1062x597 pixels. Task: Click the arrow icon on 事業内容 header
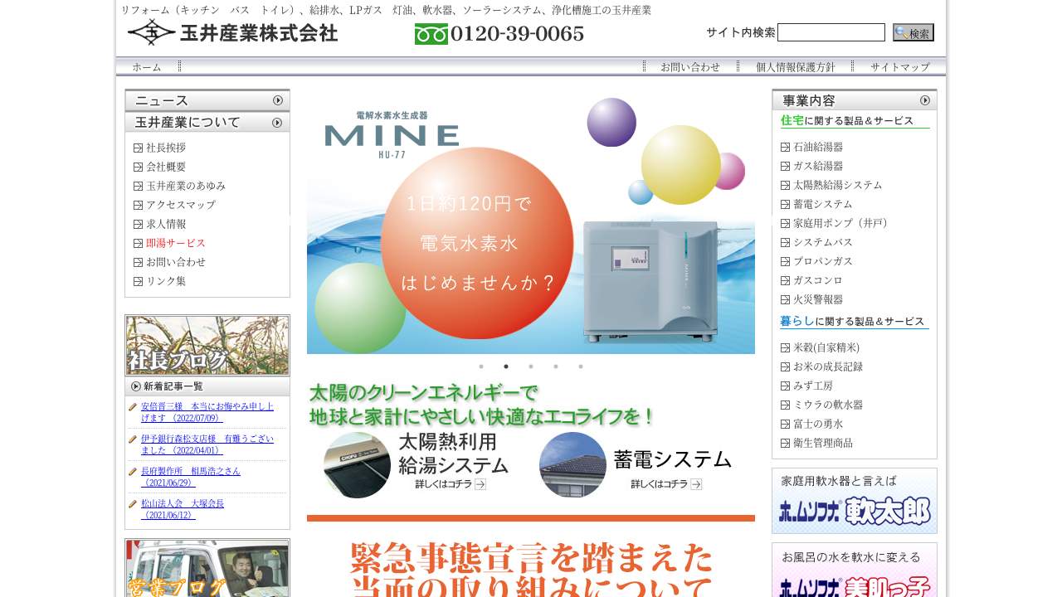925,100
